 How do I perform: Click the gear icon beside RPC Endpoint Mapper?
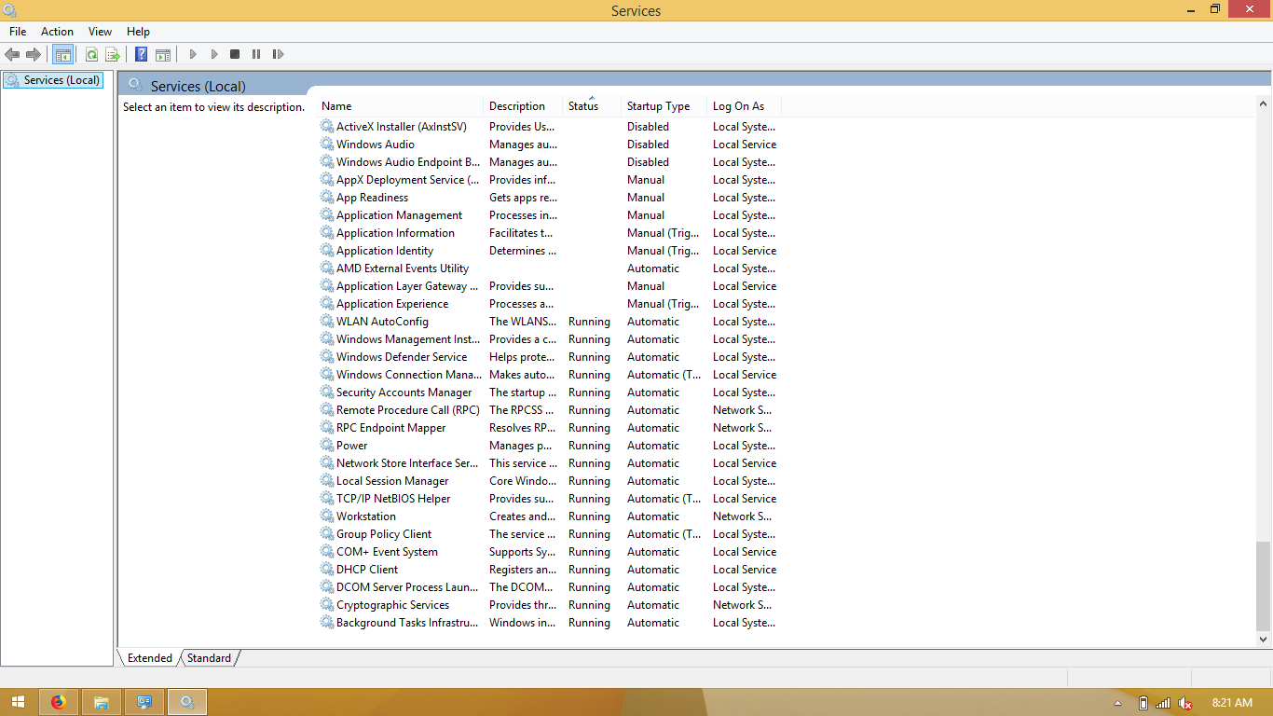[327, 427]
